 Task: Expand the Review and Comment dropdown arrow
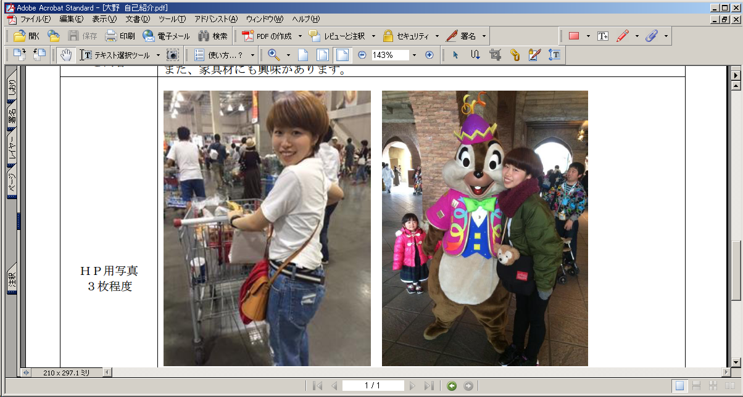point(373,36)
